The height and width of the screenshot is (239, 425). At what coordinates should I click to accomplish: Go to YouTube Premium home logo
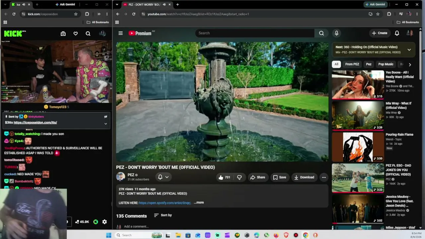(x=140, y=33)
